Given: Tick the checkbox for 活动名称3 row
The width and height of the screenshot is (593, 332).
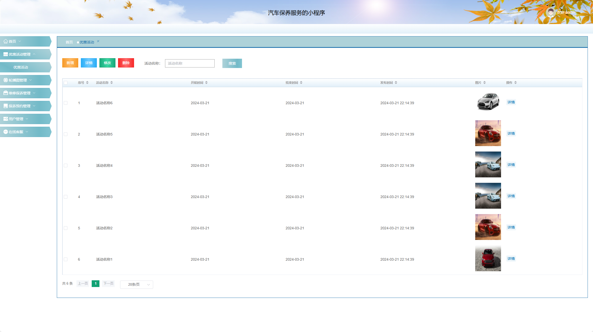Looking at the screenshot, I should coord(66,197).
